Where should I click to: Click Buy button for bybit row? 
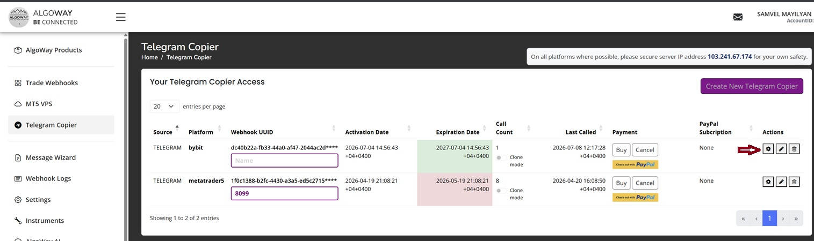(621, 150)
